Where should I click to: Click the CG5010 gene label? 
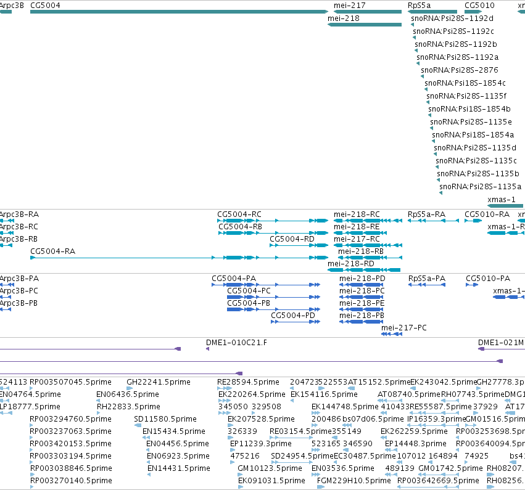(479, 6)
